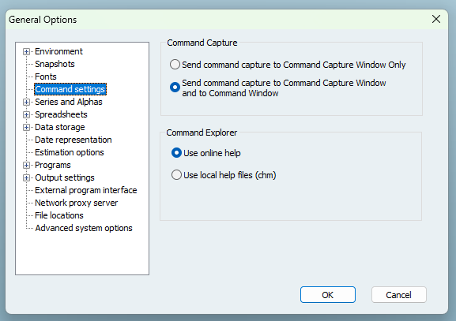The height and width of the screenshot is (321, 456).
Task: Expand the Environment tree node
Action: (x=26, y=52)
